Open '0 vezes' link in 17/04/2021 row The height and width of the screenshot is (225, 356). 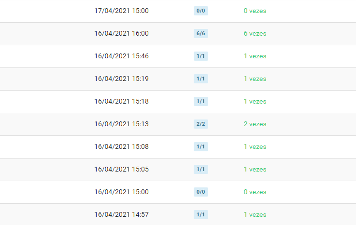(x=255, y=11)
